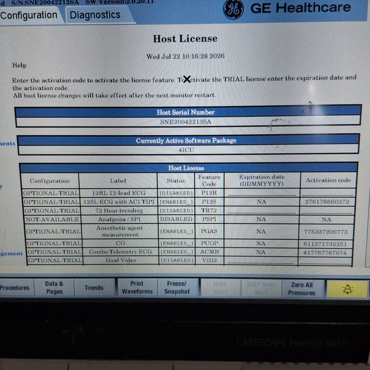Click activation code 775337200773
The height and width of the screenshot is (370, 370).
click(x=326, y=232)
